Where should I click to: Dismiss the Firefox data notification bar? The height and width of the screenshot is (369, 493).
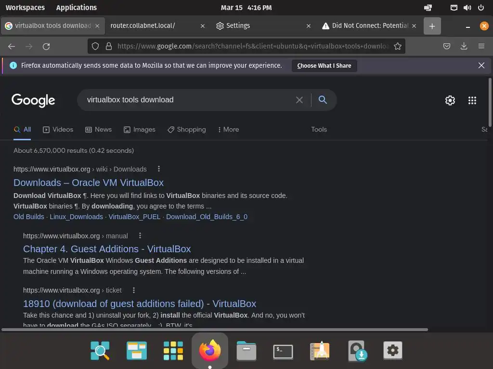(481, 65)
